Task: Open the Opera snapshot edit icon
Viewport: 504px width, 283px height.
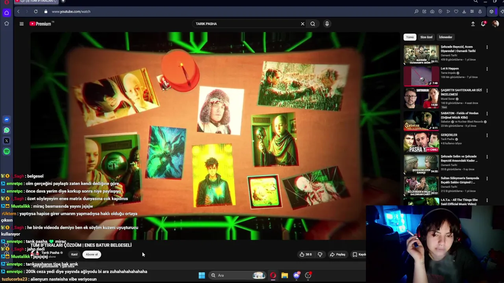Action: click(424, 11)
